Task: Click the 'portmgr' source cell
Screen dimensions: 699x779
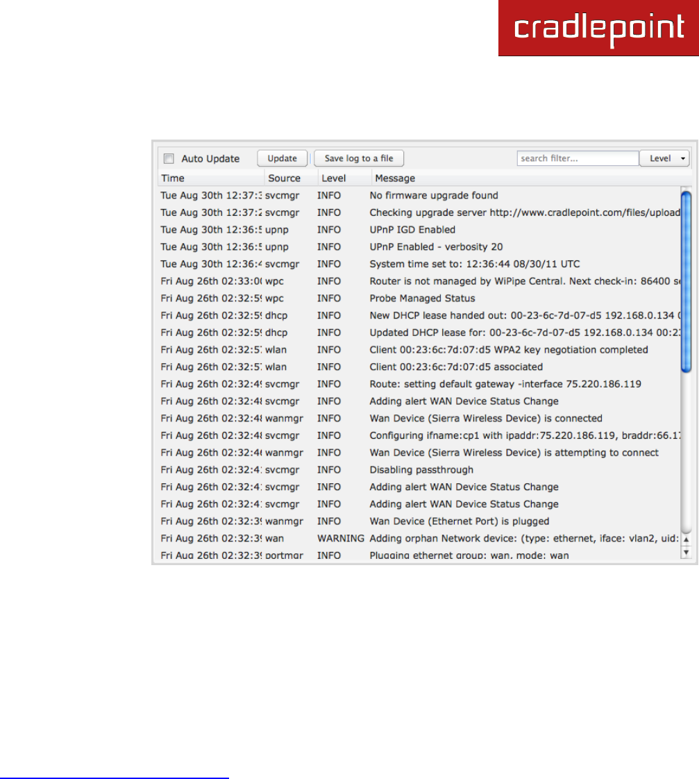Action: [x=284, y=555]
